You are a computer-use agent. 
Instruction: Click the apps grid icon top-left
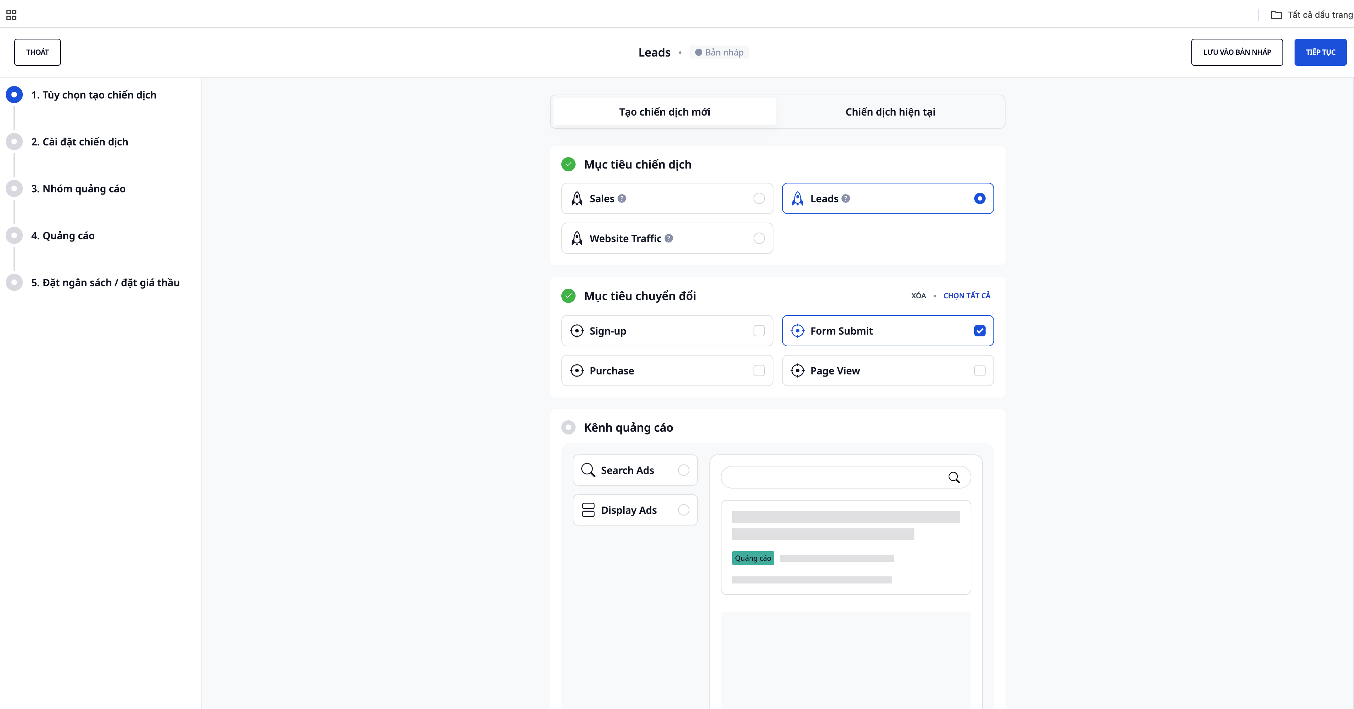(11, 15)
